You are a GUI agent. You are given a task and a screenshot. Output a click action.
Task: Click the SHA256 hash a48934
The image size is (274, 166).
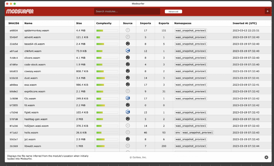(14, 31)
